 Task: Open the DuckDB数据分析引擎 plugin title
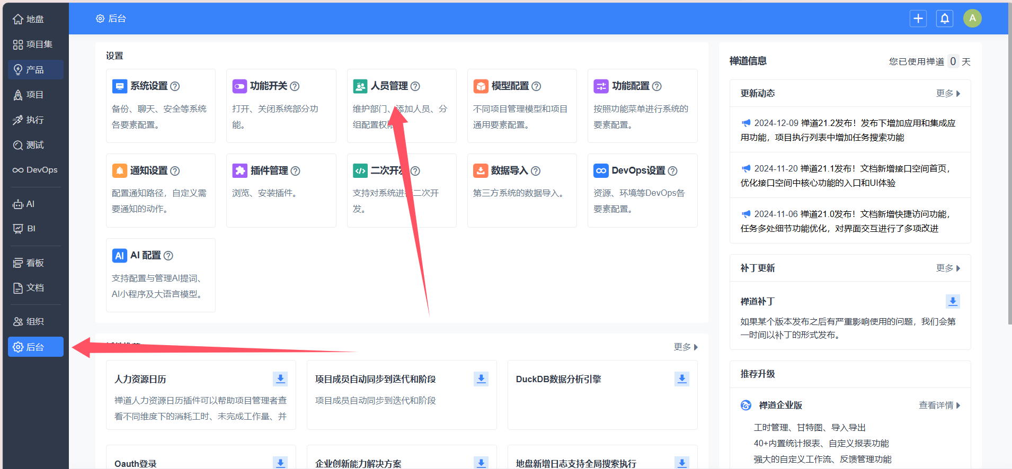coord(558,380)
